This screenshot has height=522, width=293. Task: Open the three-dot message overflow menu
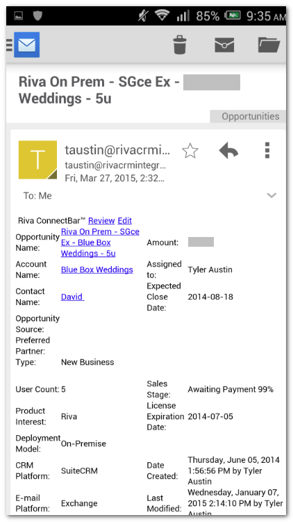[x=267, y=150]
